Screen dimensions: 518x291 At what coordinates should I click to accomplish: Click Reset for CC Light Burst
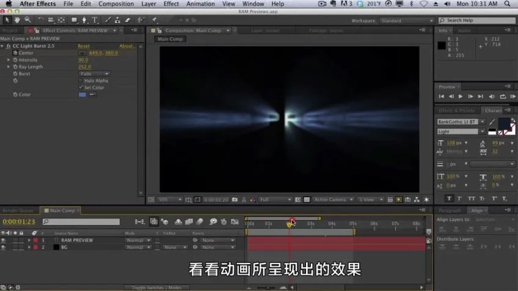pyautogui.click(x=83, y=46)
